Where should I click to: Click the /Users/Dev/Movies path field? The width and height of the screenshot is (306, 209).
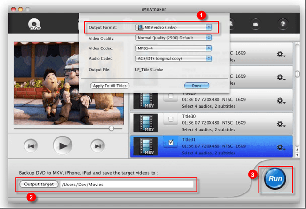pyautogui.click(x=127, y=185)
